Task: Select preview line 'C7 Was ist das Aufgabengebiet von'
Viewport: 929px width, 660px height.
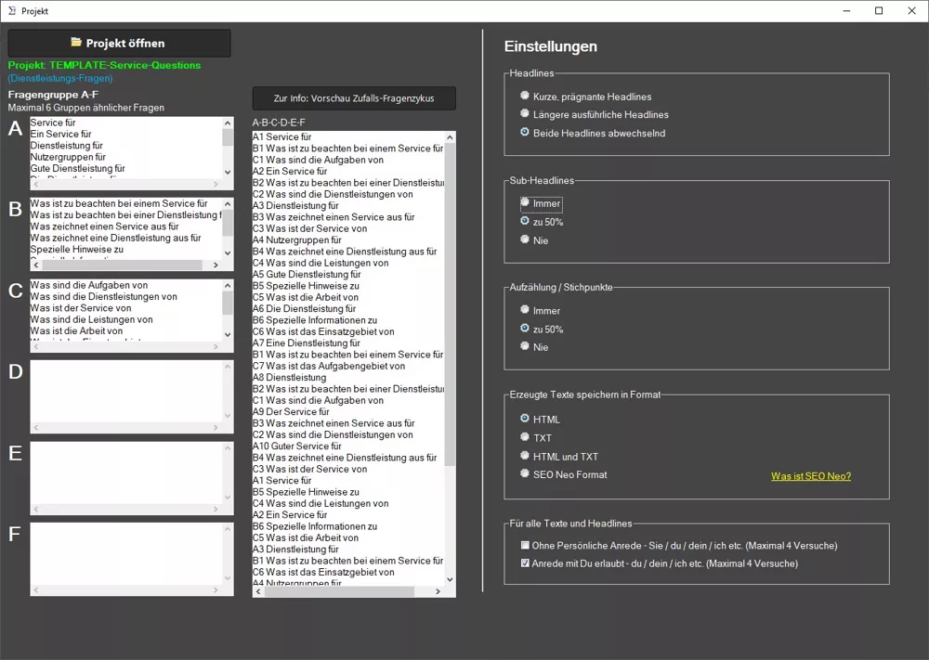Action: click(x=329, y=366)
